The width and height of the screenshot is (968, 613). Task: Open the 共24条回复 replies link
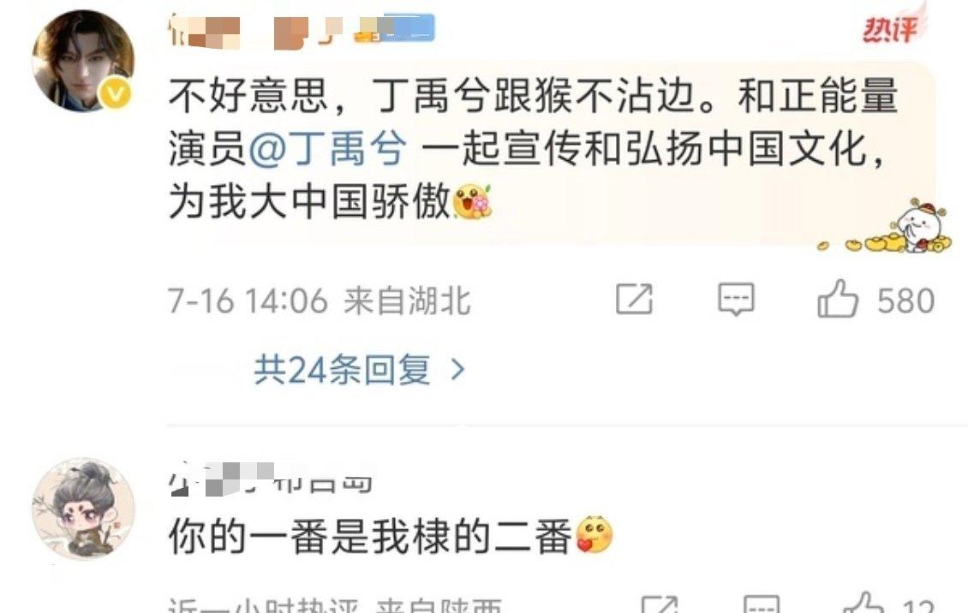click(359, 369)
